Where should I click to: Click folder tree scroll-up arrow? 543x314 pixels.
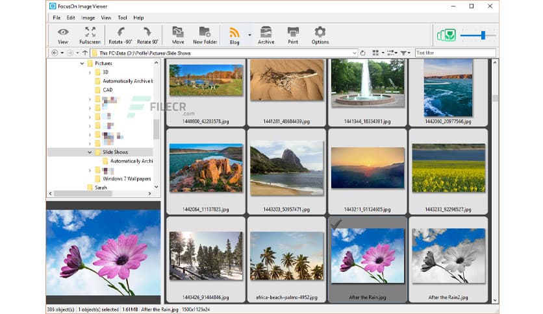coord(156,63)
